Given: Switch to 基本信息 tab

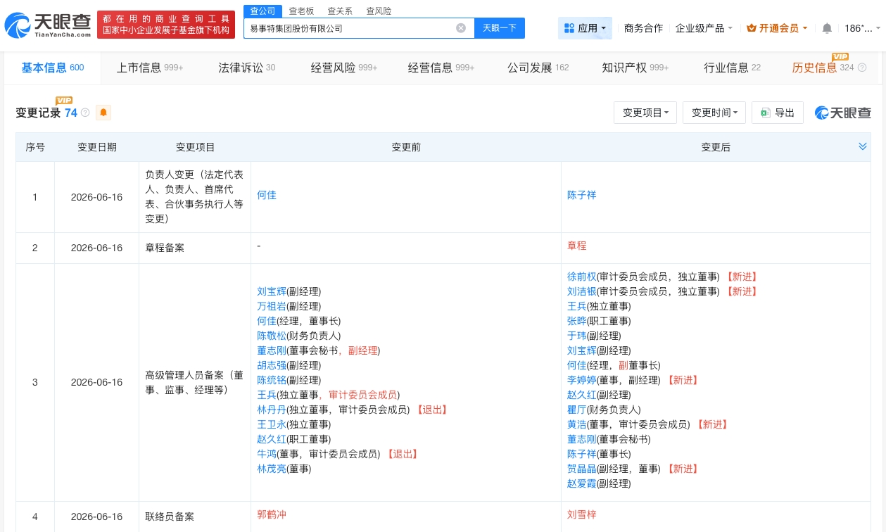Looking at the screenshot, I should click(52, 68).
